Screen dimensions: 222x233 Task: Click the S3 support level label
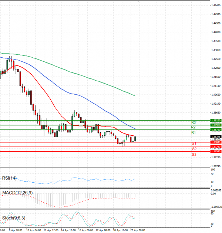pyautogui.click(x=194, y=154)
